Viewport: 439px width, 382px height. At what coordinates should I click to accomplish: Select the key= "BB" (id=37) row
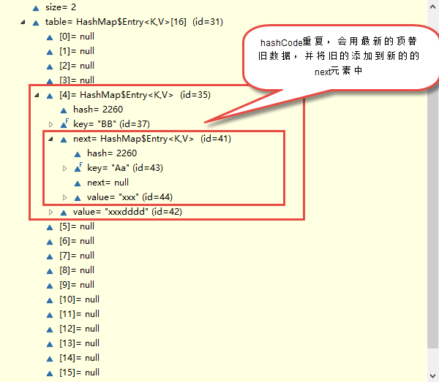point(111,124)
